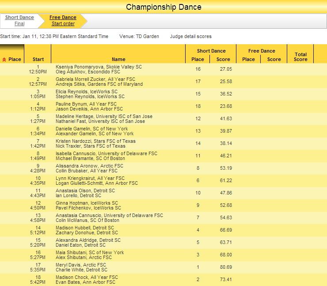Click the Short Dance Score column header
This screenshot has width=327, height=286.
click(x=223, y=59)
